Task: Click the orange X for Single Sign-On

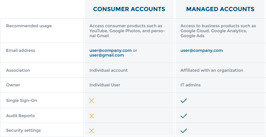Action: (92, 101)
